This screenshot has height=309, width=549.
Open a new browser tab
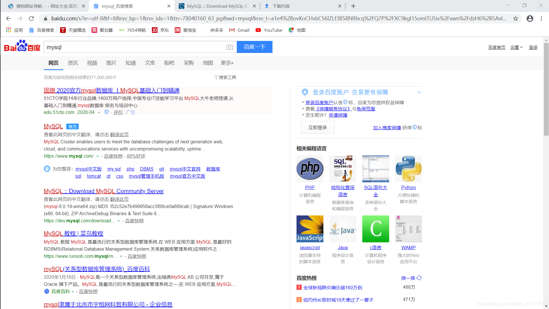[x=353, y=6]
